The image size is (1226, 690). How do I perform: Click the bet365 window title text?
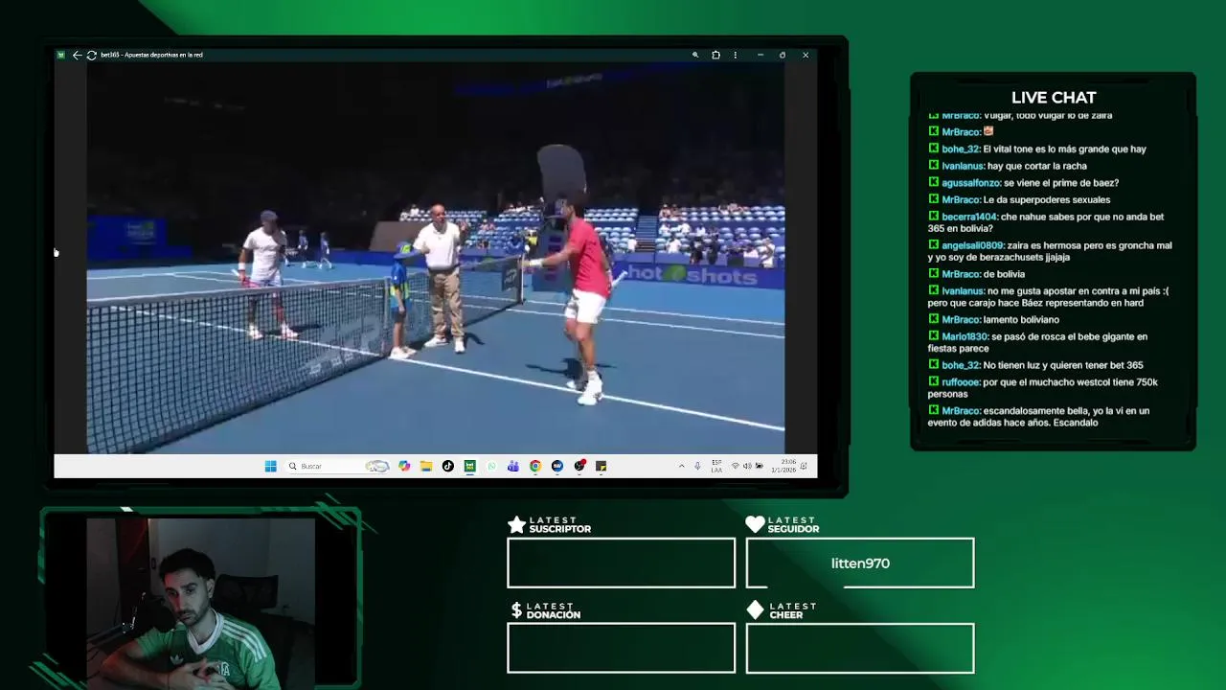(151, 55)
